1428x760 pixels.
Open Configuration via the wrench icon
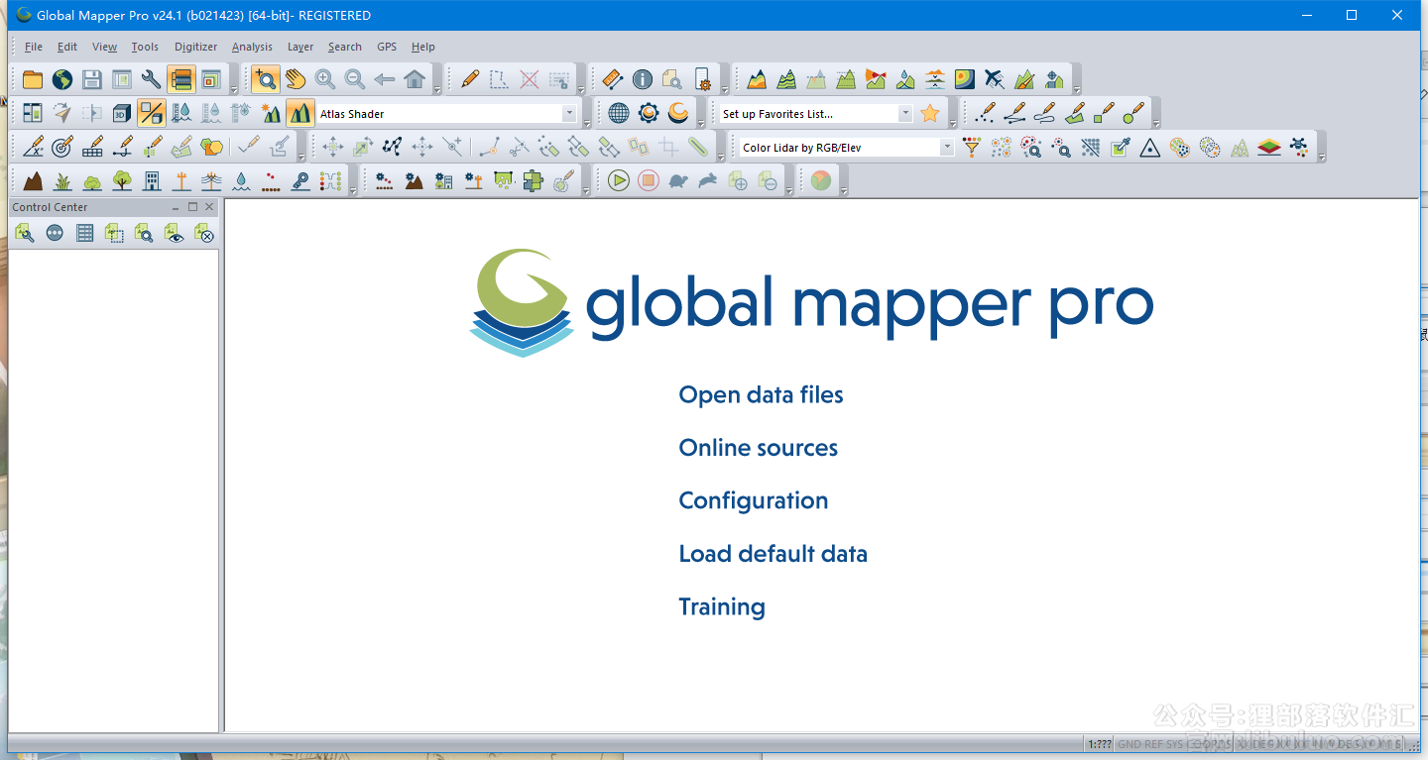point(152,80)
